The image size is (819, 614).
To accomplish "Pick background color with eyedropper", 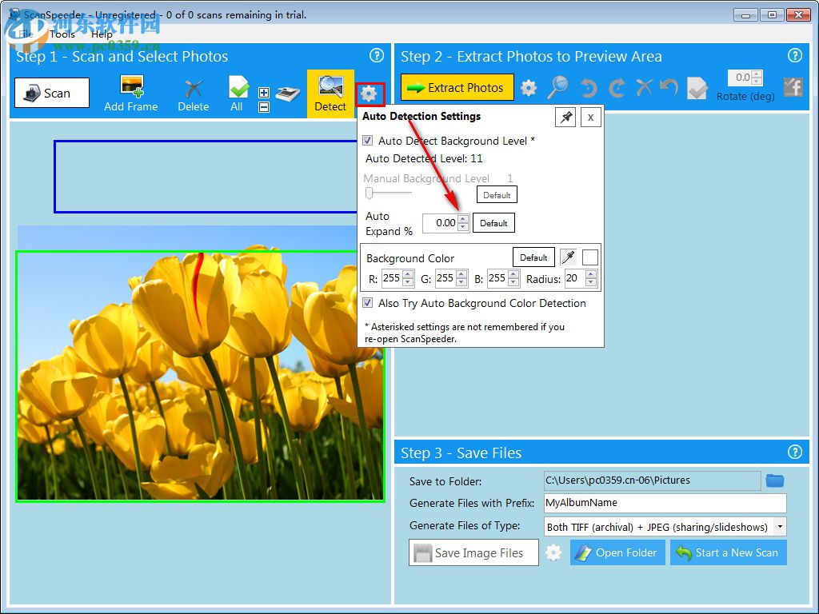I will click(568, 257).
